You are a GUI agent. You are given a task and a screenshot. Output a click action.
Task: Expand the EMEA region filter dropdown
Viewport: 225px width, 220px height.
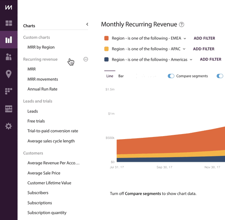[185, 38]
